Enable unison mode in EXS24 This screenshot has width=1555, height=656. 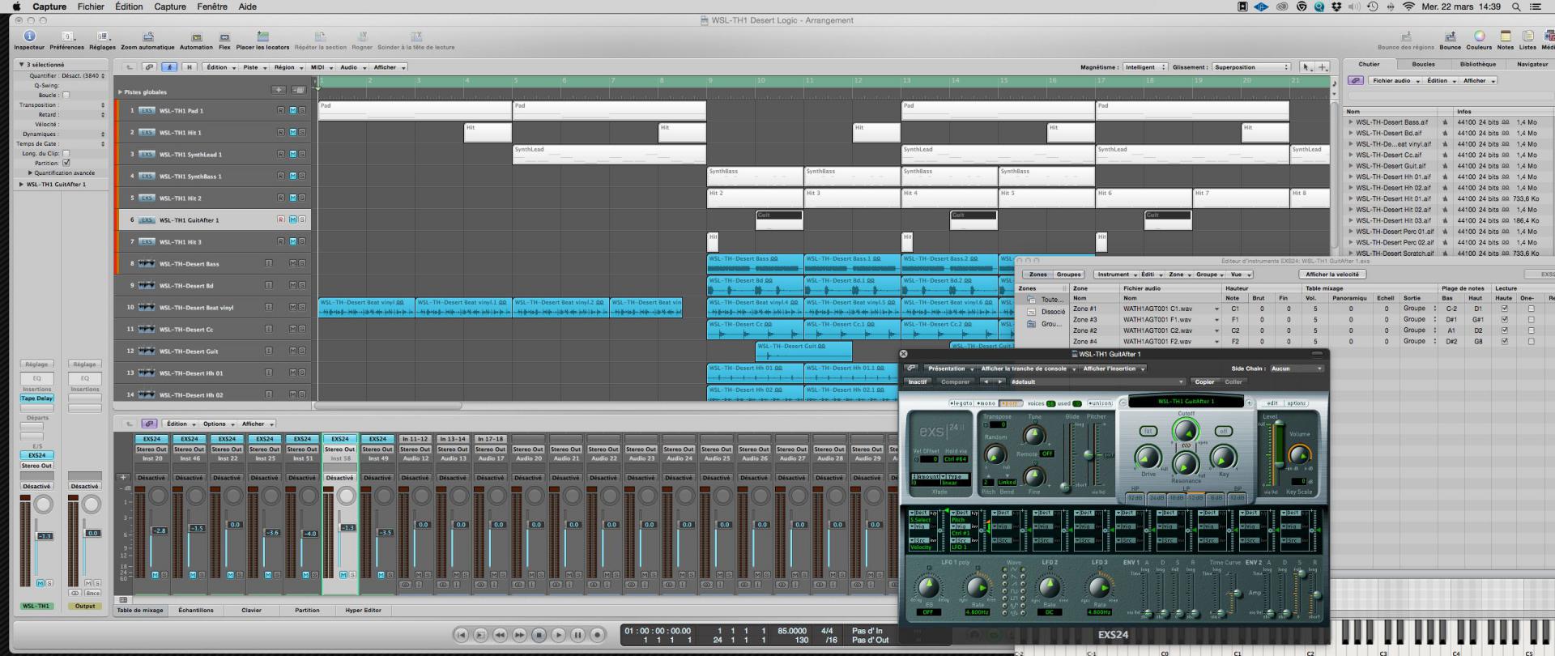tap(1100, 403)
